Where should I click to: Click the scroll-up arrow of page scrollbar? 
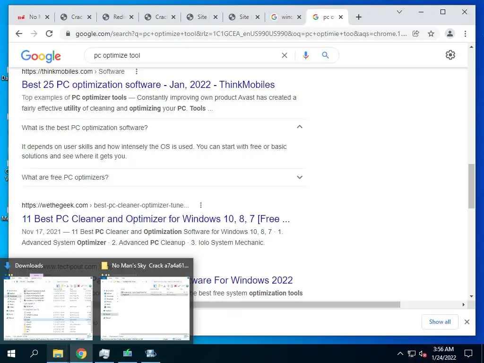[x=471, y=47]
